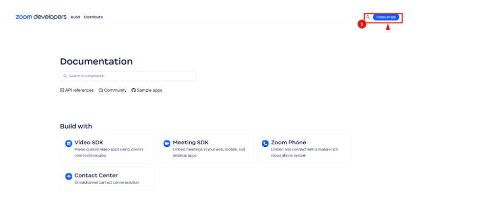The image size is (498, 221).
Task: Click the API references terminal icon
Action: [x=62, y=90]
